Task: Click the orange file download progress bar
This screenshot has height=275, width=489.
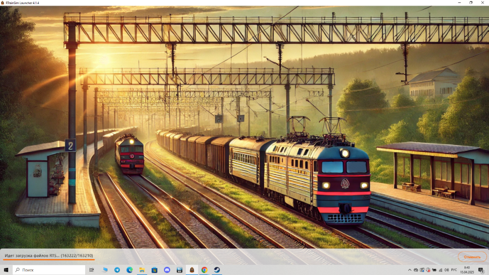Action: [x=49, y=260]
